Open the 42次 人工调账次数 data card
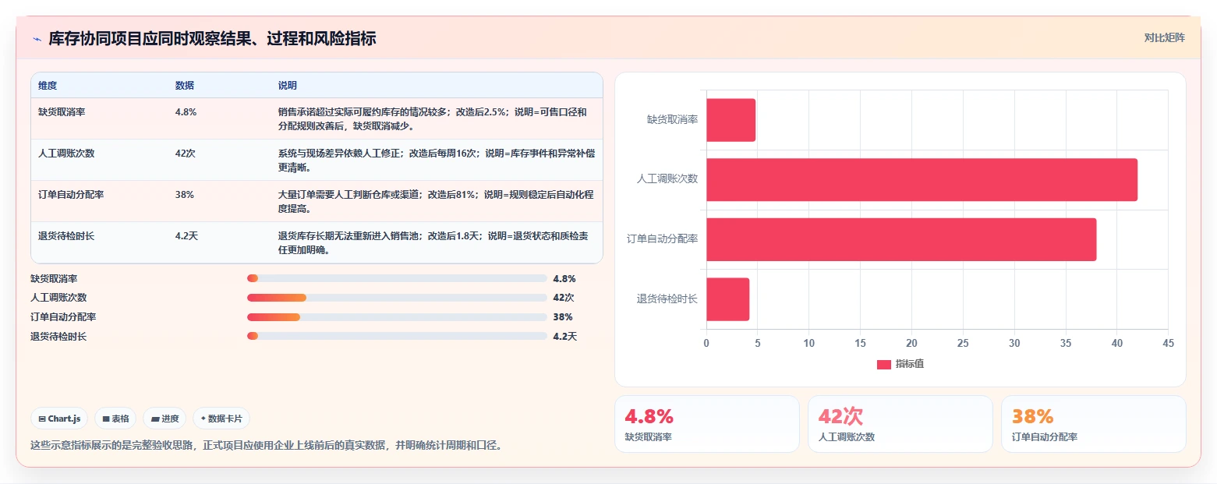 pos(900,424)
